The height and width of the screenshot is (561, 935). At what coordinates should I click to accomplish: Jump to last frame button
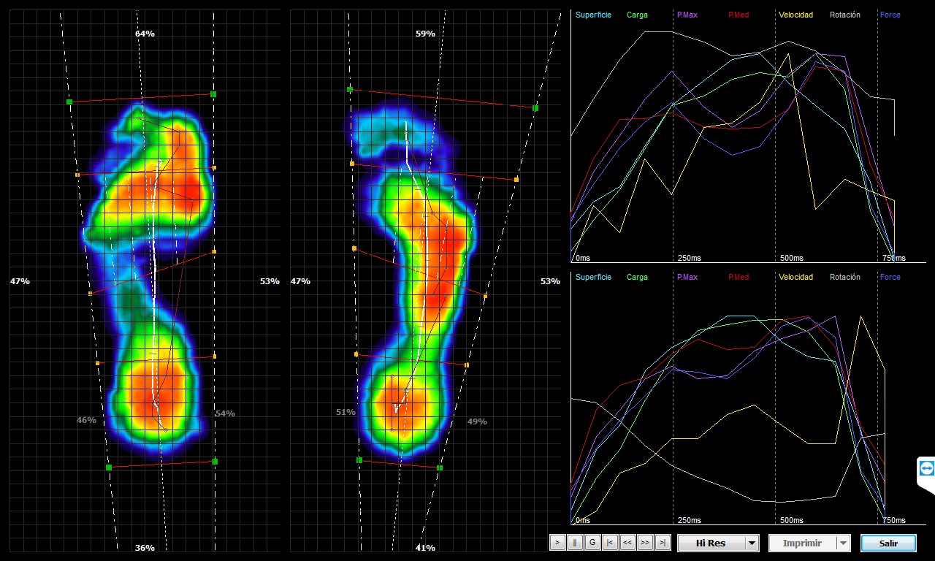pyautogui.click(x=663, y=543)
